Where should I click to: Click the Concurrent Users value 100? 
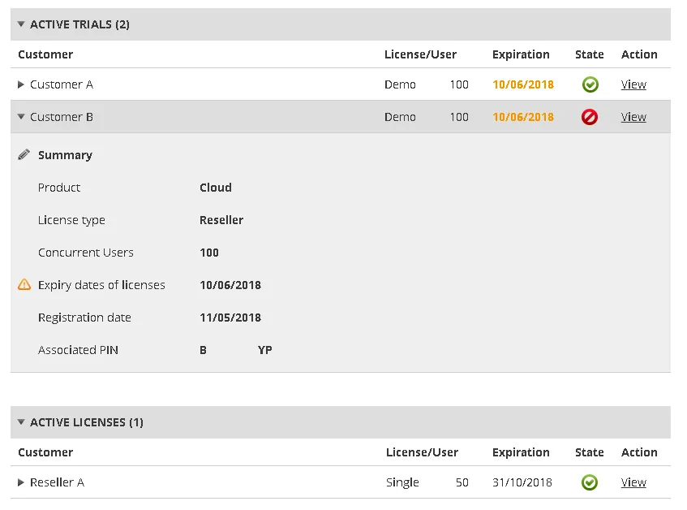pyautogui.click(x=209, y=253)
